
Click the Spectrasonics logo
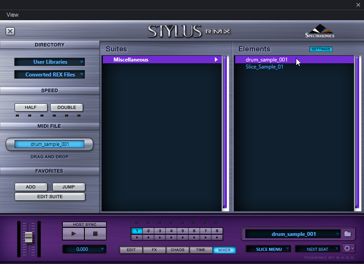(320, 31)
